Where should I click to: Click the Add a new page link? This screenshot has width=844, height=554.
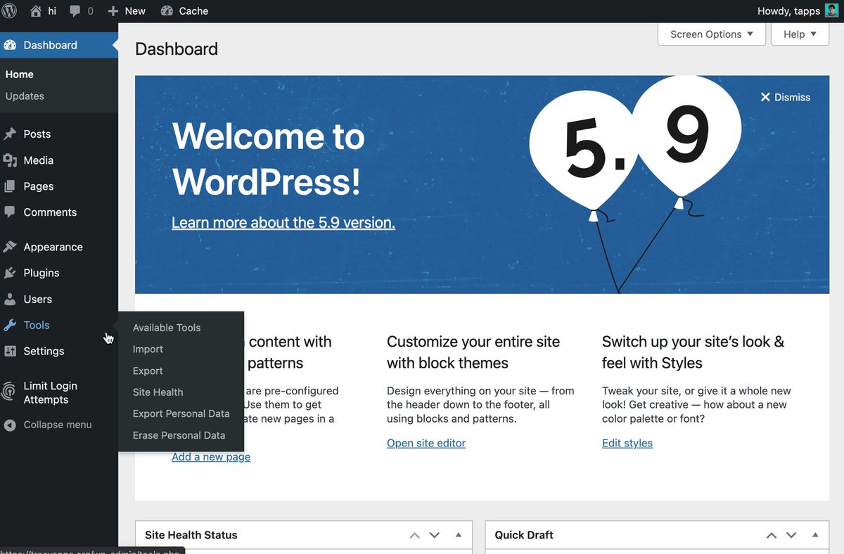(211, 457)
